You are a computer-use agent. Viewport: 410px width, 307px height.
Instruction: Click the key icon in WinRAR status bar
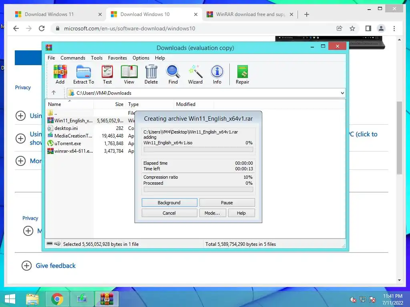coord(58,243)
